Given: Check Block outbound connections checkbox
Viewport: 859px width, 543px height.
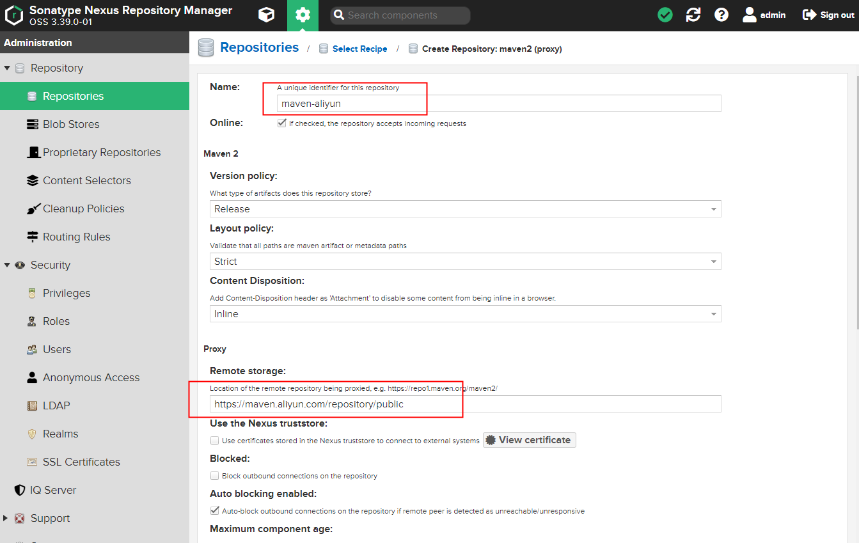Looking at the screenshot, I should coord(214,476).
